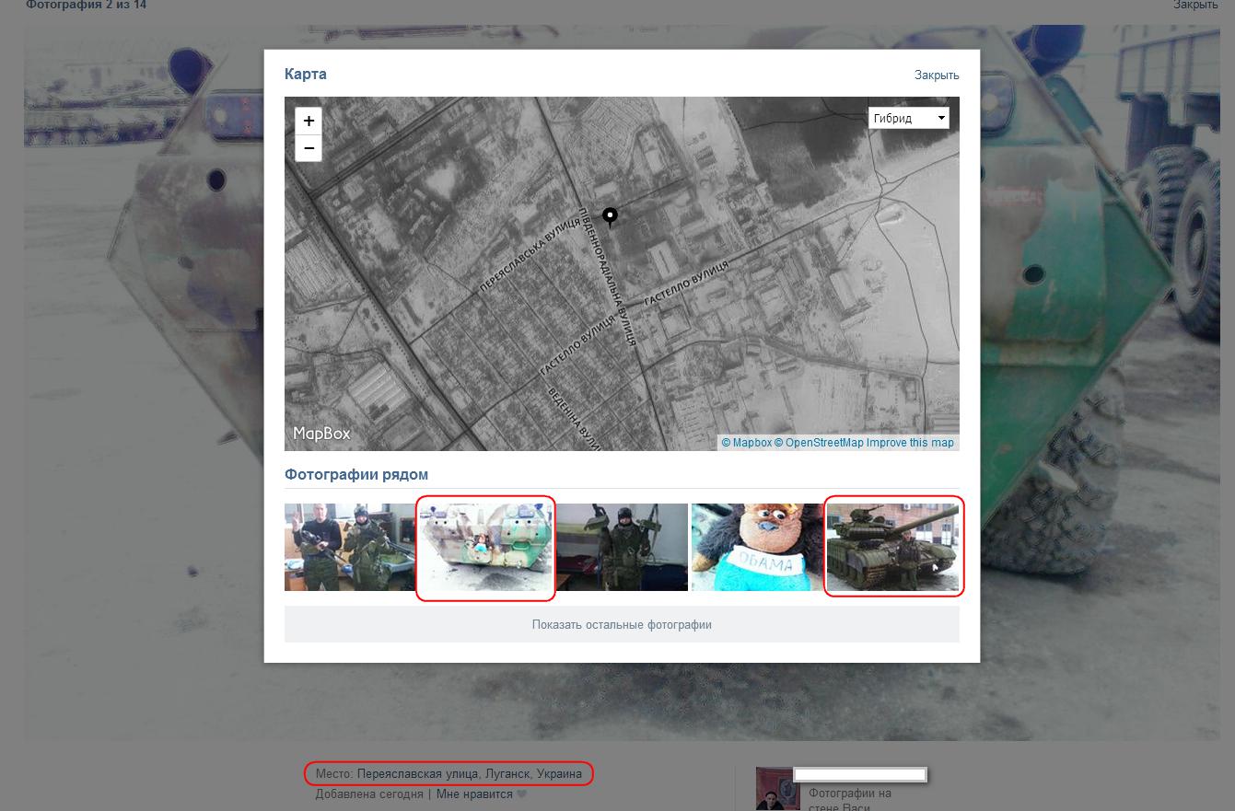Screen dimensions: 1235x811
Task: Open the Гибрид map type dropdown
Action: pos(908,118)
